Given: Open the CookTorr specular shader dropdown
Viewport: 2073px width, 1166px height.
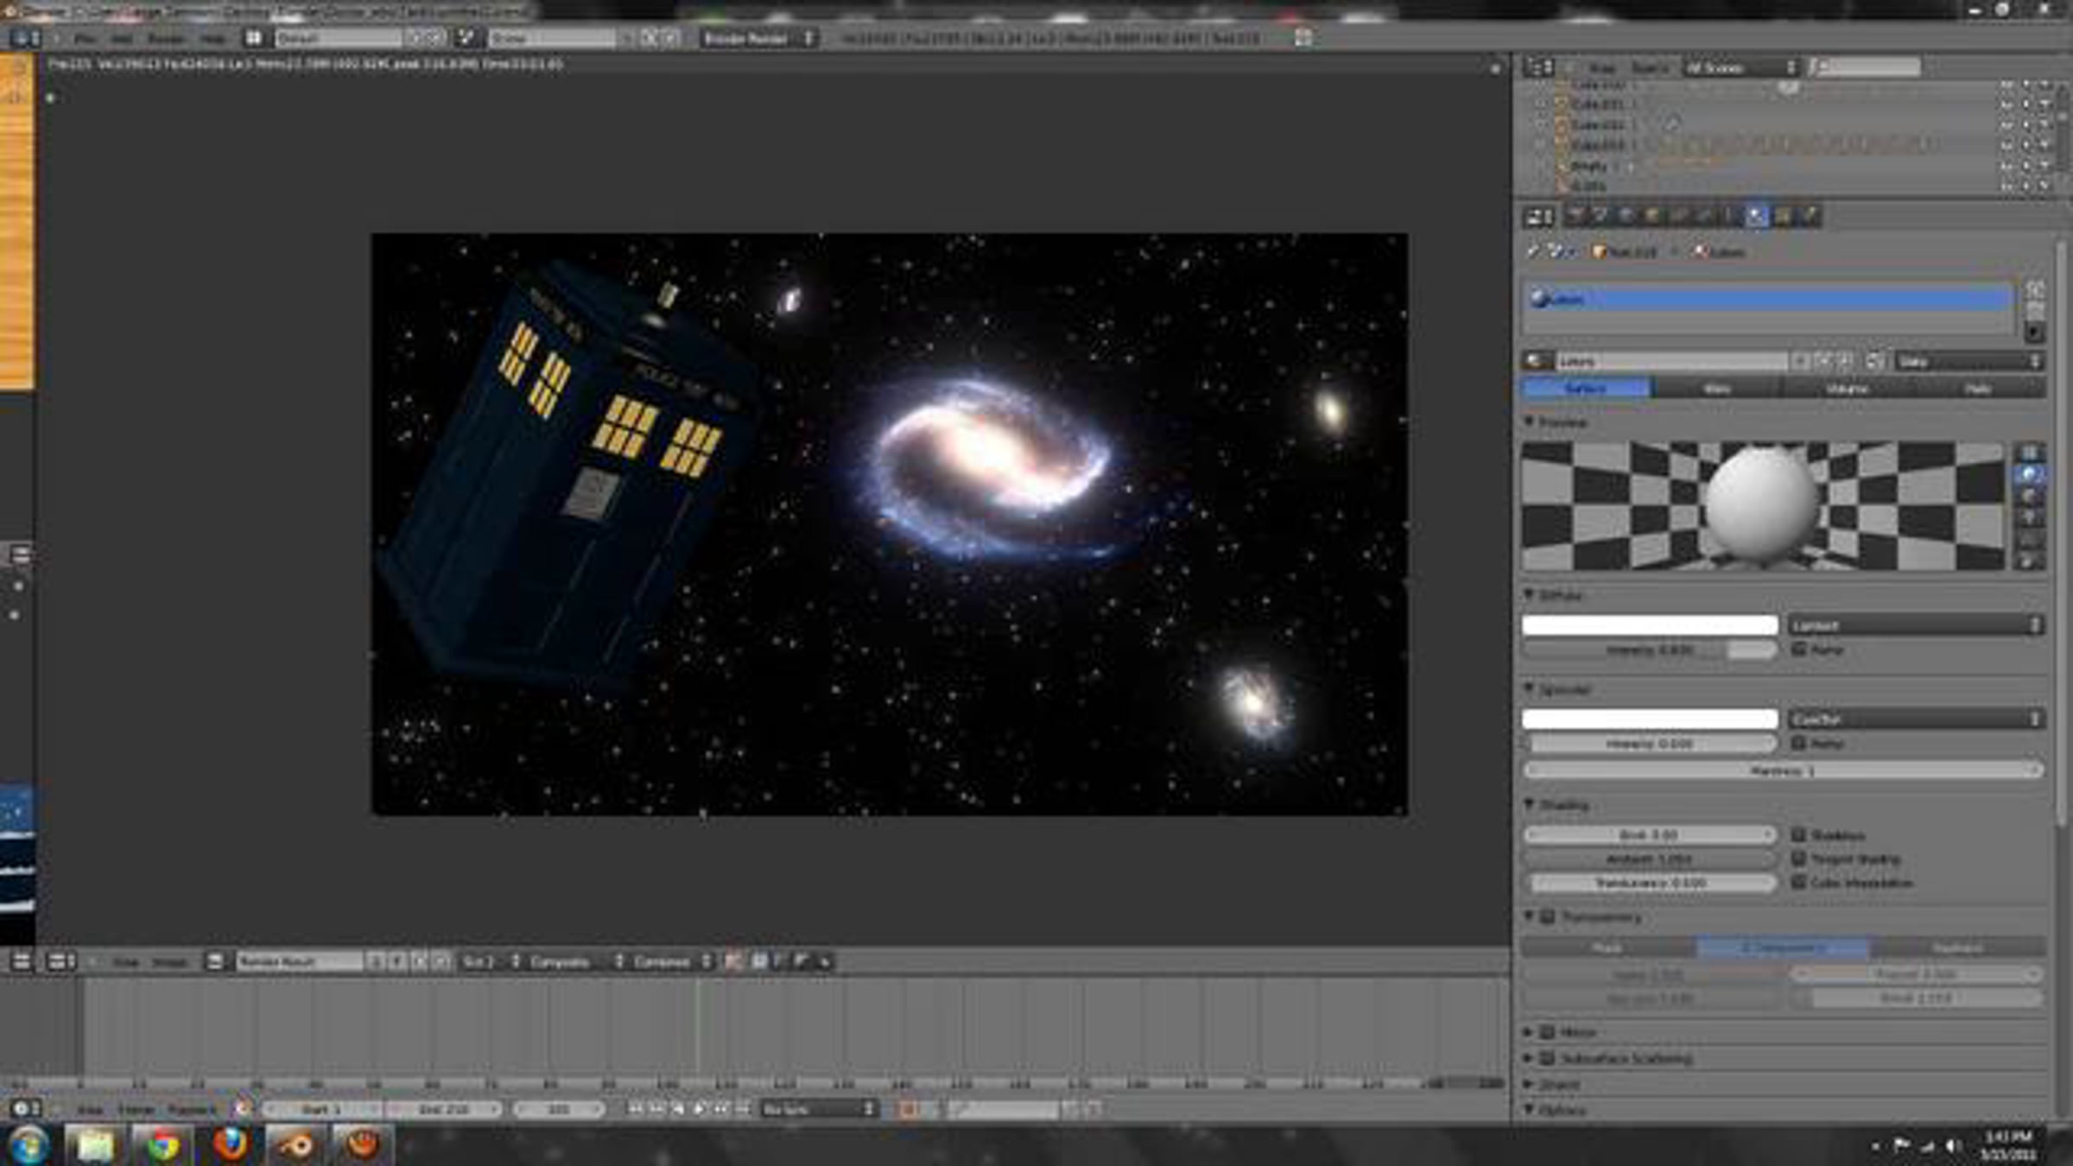Looking at the screenshot, I should 1915,719.
